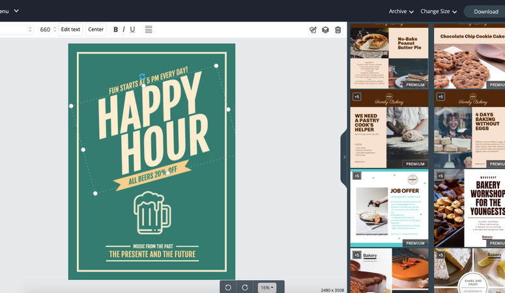Click the layers stack icon
The image size is (505, 293).
click(325, 29)
